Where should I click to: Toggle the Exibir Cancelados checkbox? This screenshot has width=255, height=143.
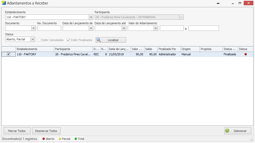click(x=39, y=40)
